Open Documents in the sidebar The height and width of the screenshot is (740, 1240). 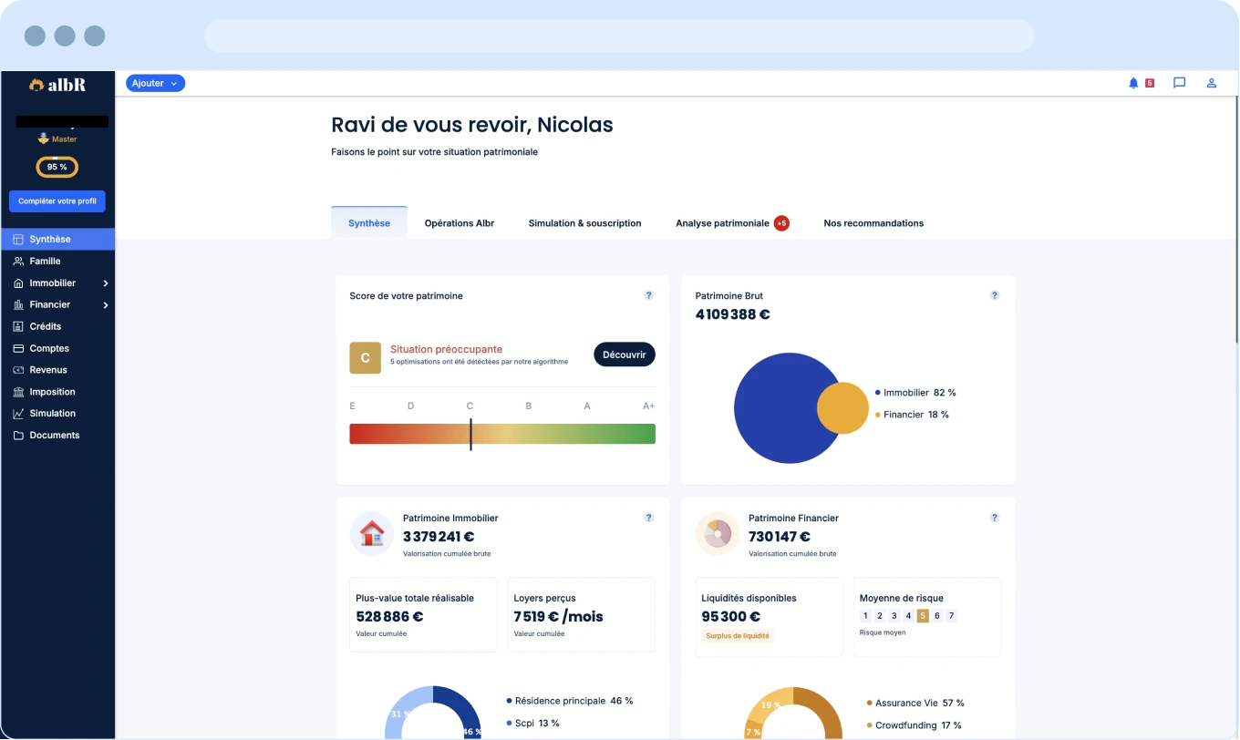[54, 436]
